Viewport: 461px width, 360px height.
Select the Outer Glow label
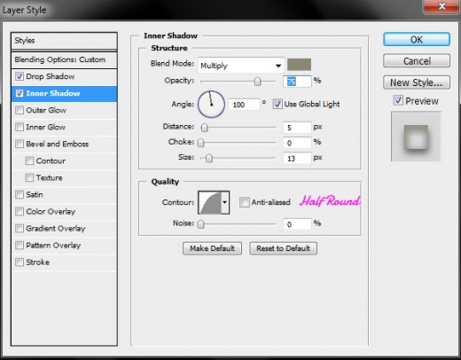pos(46,110)
